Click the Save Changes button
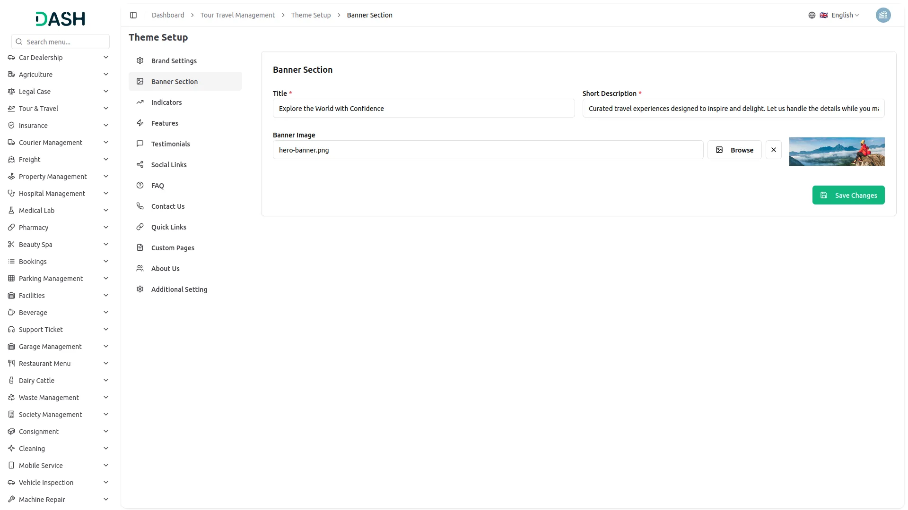This screenshot has width=908, height=510. click(x=848, y=195)
